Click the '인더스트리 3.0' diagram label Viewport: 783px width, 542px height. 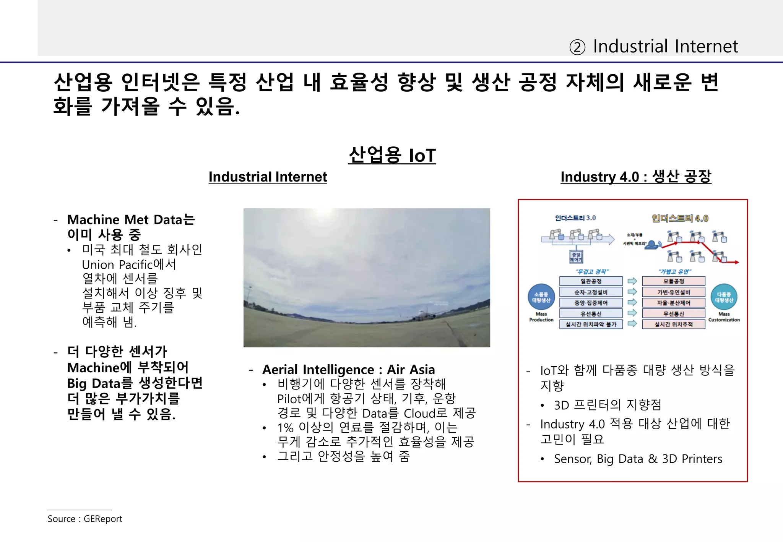click(575, 218)
